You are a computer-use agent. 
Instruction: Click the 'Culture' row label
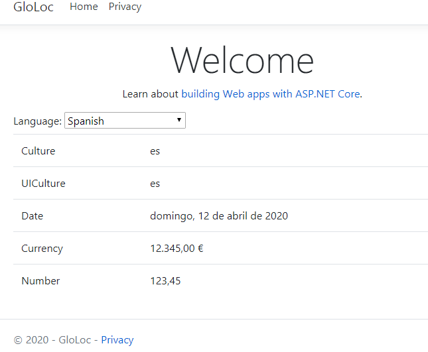pyautogui.click(x=38, y=150)
